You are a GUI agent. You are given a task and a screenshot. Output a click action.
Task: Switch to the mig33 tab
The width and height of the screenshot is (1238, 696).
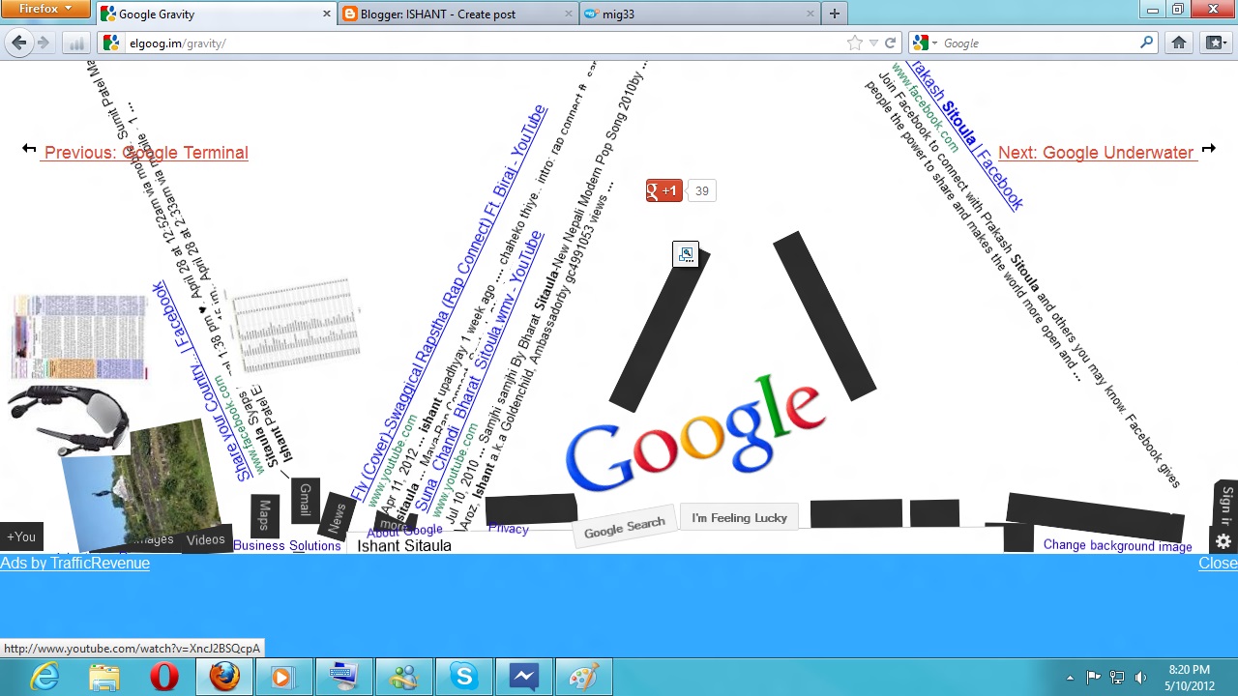[700, 14]
